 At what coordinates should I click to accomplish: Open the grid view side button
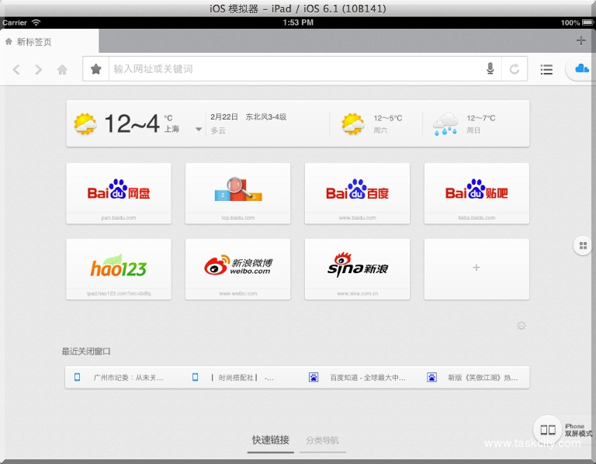pyautogui.click(x=583, y=245)
